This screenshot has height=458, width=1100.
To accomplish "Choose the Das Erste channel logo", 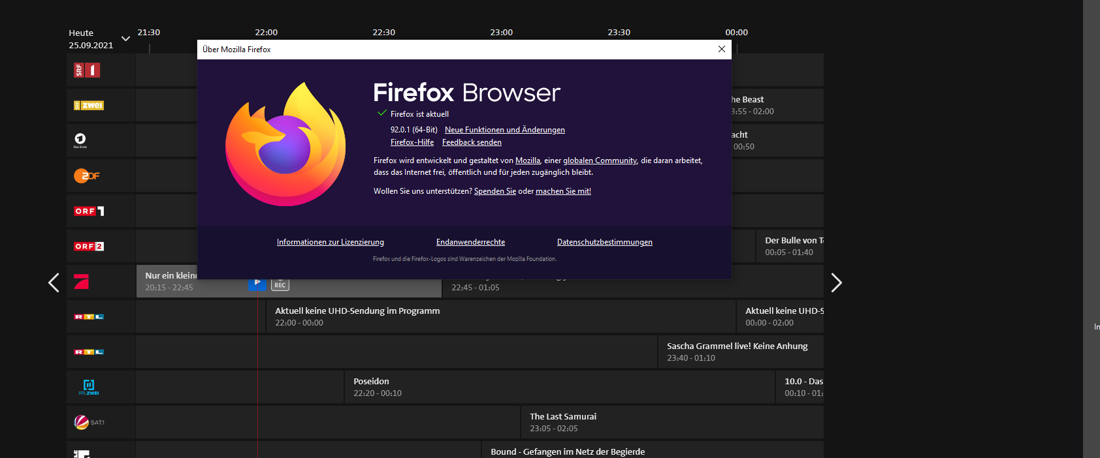I will pyautogui.click(x=80, y=140).
